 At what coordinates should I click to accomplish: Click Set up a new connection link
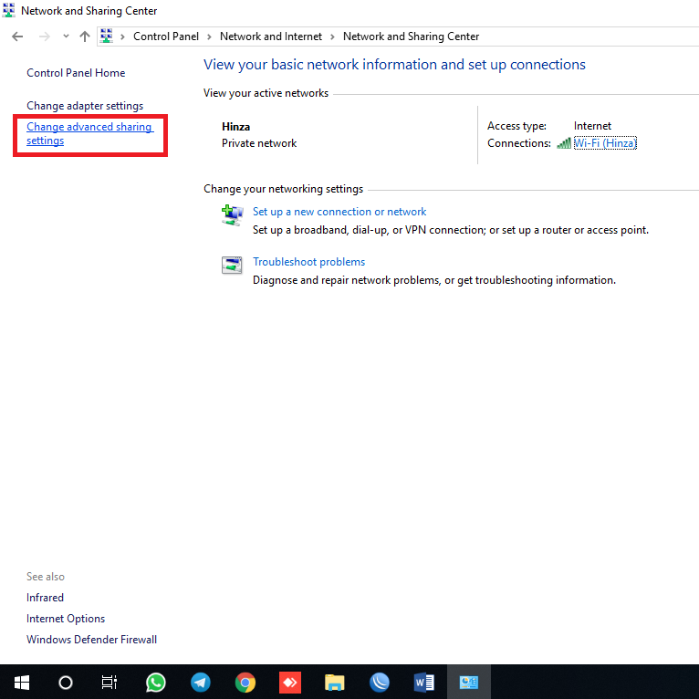(x=339, y=212)
